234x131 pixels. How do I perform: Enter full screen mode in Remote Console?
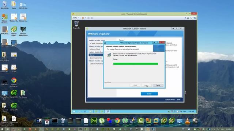92,18
